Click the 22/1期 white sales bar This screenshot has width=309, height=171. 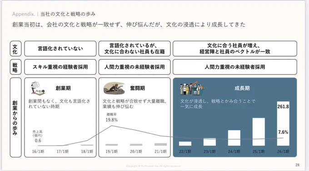(185, 144)
